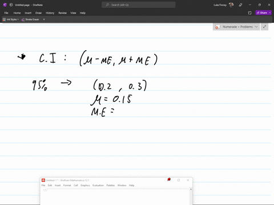Click the new cell plus button in Mathematica
This screenshot has width=274, height=205.
[x=45, y=190]
